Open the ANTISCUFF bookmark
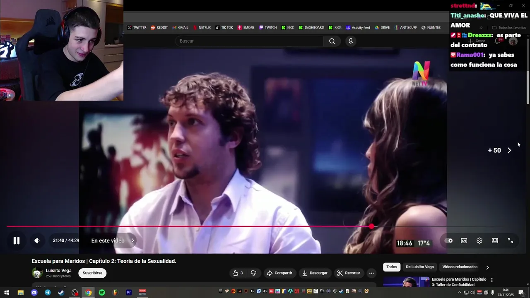 click(x=405, y=28)
